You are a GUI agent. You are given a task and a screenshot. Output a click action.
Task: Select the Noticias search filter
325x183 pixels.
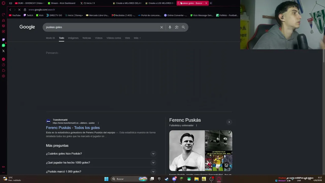point(87,38)
